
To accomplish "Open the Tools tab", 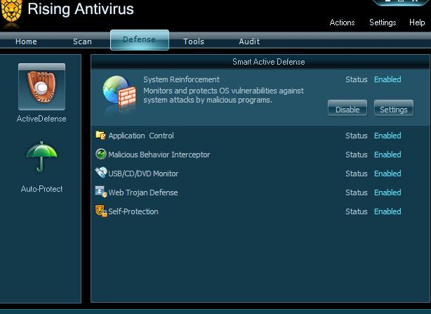I will 194,41.
